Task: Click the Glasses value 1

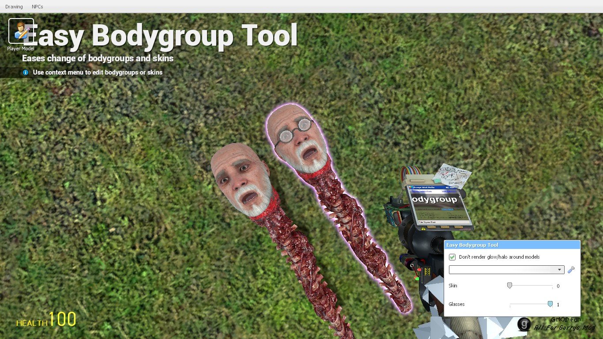Action: tap(558, 305)
